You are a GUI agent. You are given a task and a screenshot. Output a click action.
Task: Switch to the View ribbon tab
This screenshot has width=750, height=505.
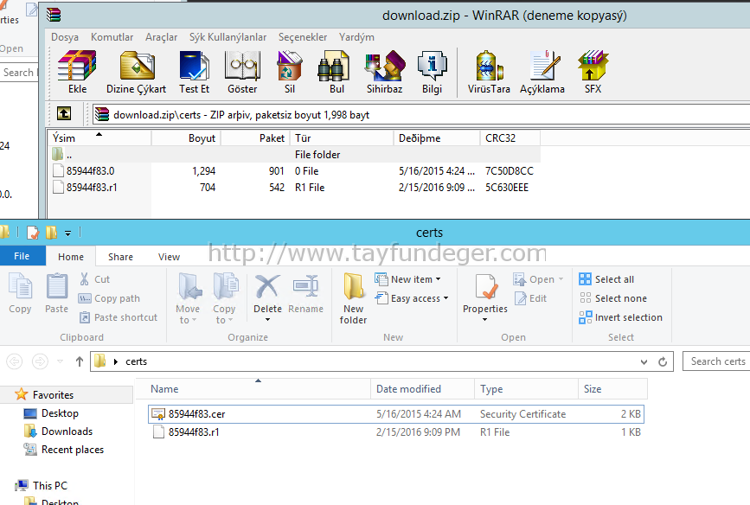tap(169, 257)
